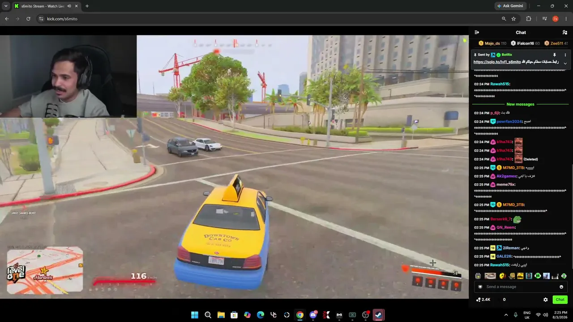Screen dimensions: 573x322
Task: Open GALE26's chat profile
Action: coord(504,257)
